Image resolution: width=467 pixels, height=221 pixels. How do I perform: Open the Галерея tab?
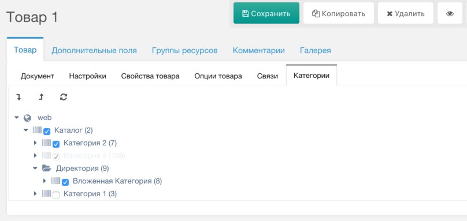(315, 50)
